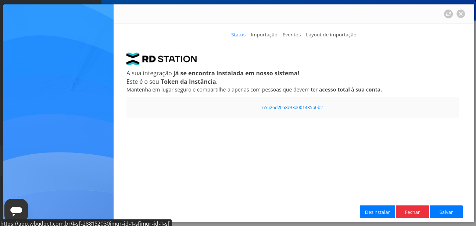Switch to the Importação tab
This screenshot has height=226, width=476.
264,35
